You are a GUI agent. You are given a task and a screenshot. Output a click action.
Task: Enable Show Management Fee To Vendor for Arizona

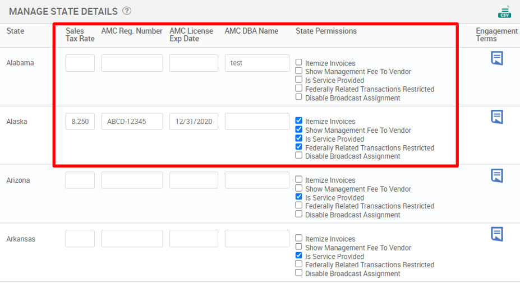(299, 188)
